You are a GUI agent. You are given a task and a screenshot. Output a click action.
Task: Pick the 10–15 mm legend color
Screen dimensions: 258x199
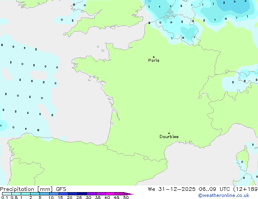click(x=54, y=194)
